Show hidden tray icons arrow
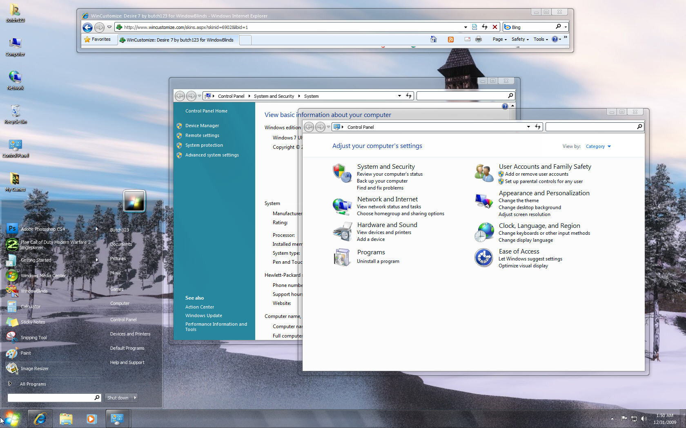The image size is (686, 428). tap(612, 419)
